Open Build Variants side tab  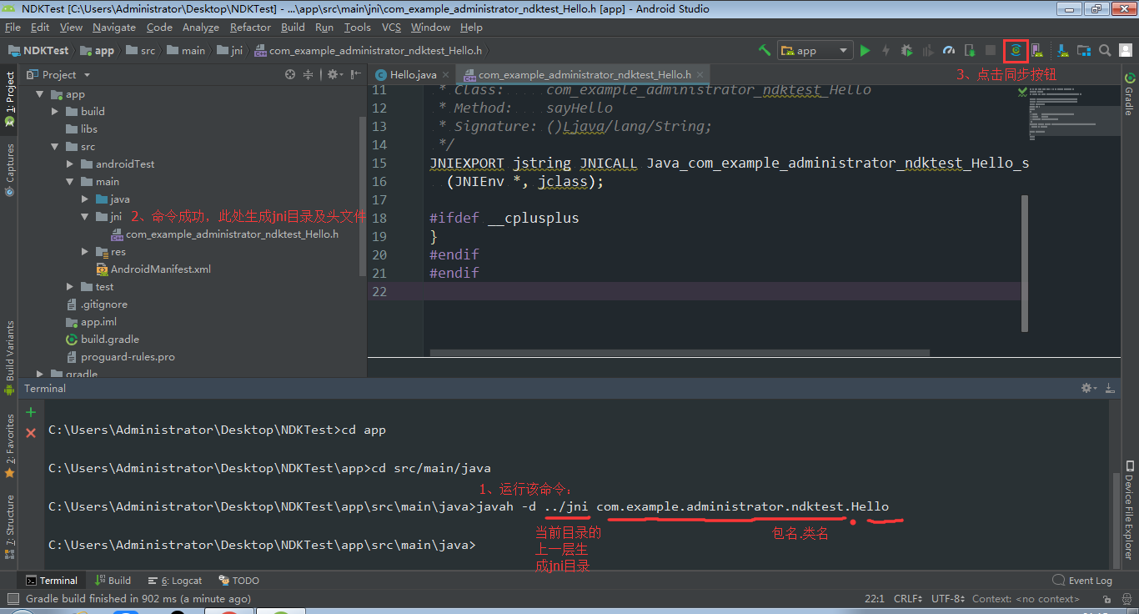click(10, 357)
